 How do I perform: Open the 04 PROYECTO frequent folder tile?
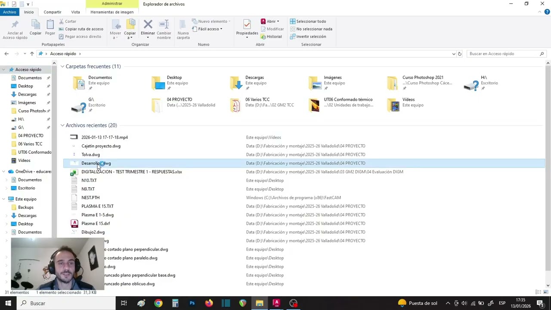184,105
